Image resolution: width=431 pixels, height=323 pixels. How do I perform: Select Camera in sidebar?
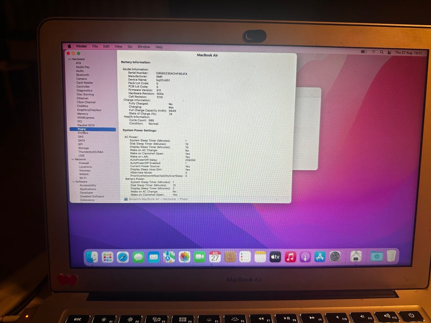point(81,79)
